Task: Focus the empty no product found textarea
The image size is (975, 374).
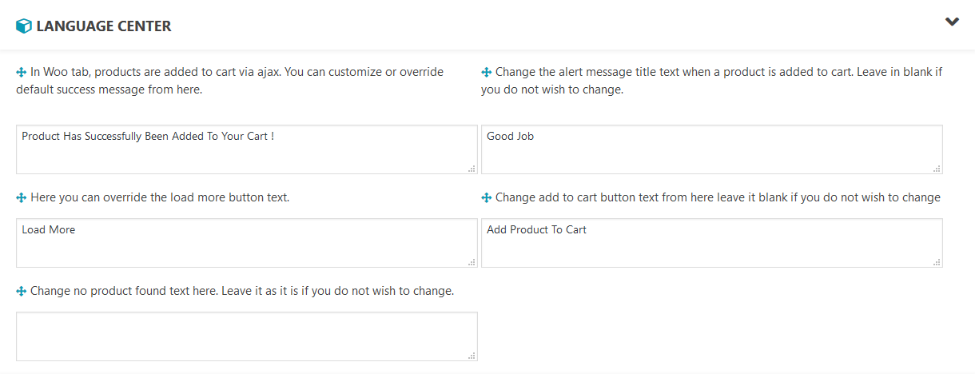Action: [247, 336]
